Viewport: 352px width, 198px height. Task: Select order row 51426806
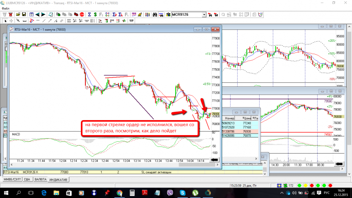(240, 136)
